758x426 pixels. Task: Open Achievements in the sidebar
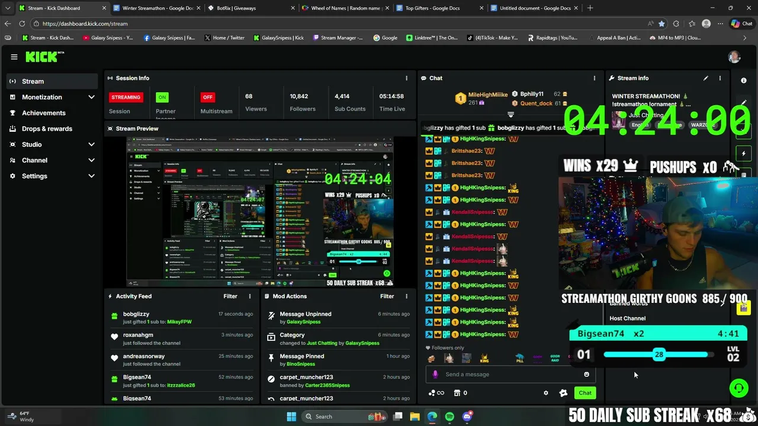click(x=52, y=113)
